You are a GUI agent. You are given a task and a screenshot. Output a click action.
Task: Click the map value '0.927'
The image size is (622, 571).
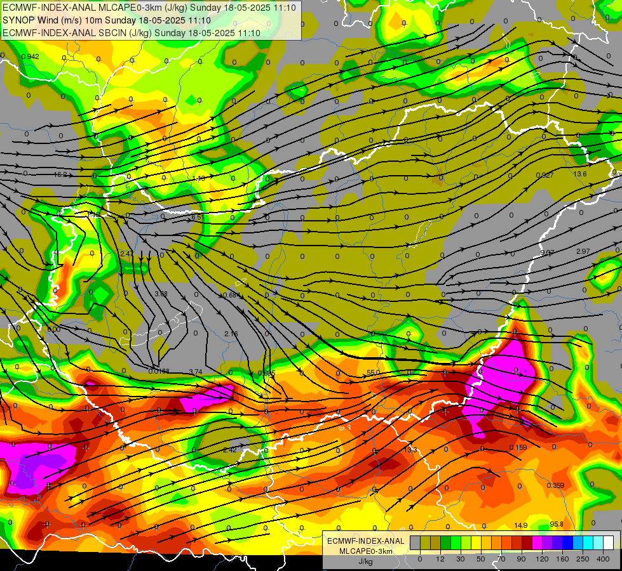click(x=544, y=175)
